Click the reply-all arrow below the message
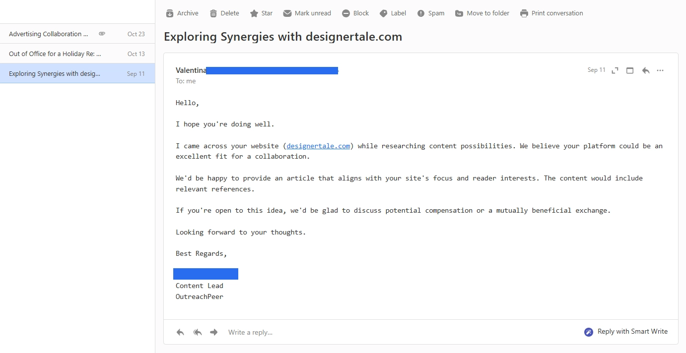The height and width of the screenshot is (353, 686). [198, 332]
